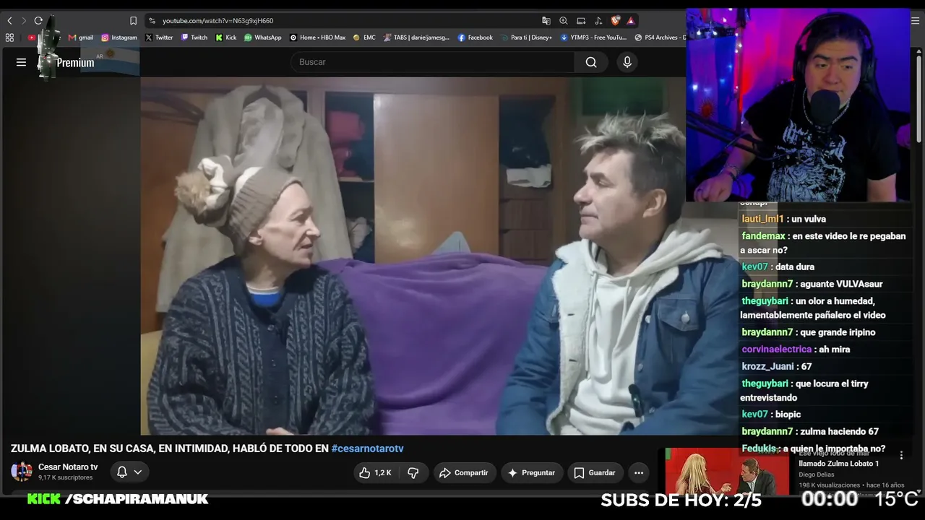Open the YouTube hamburger guide menu
Viewport: 925px width, 520px height.
click(21, 62)
